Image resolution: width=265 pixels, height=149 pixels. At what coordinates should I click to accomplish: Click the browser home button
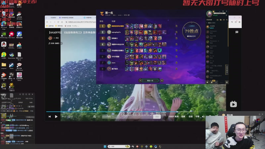tap(62, 22)
